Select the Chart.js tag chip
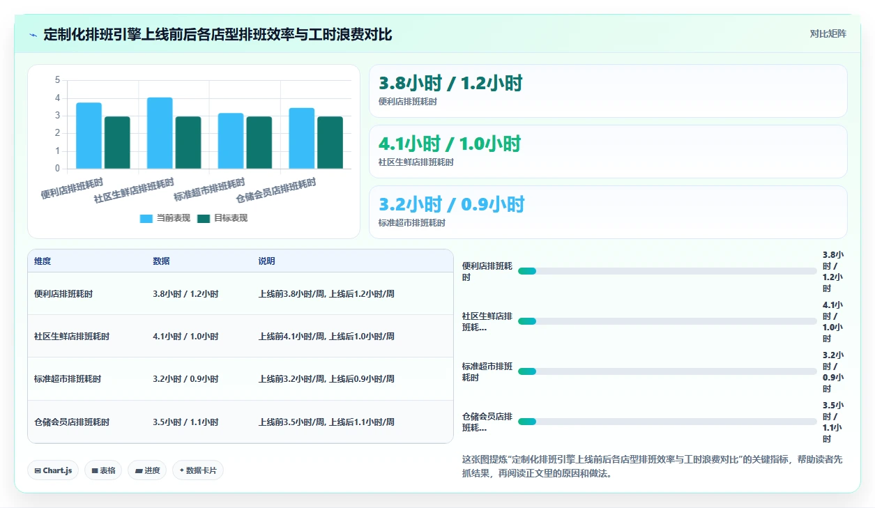The height and width of the screenshot is (508, 875). pyautogui.click(x=54, y=470)
